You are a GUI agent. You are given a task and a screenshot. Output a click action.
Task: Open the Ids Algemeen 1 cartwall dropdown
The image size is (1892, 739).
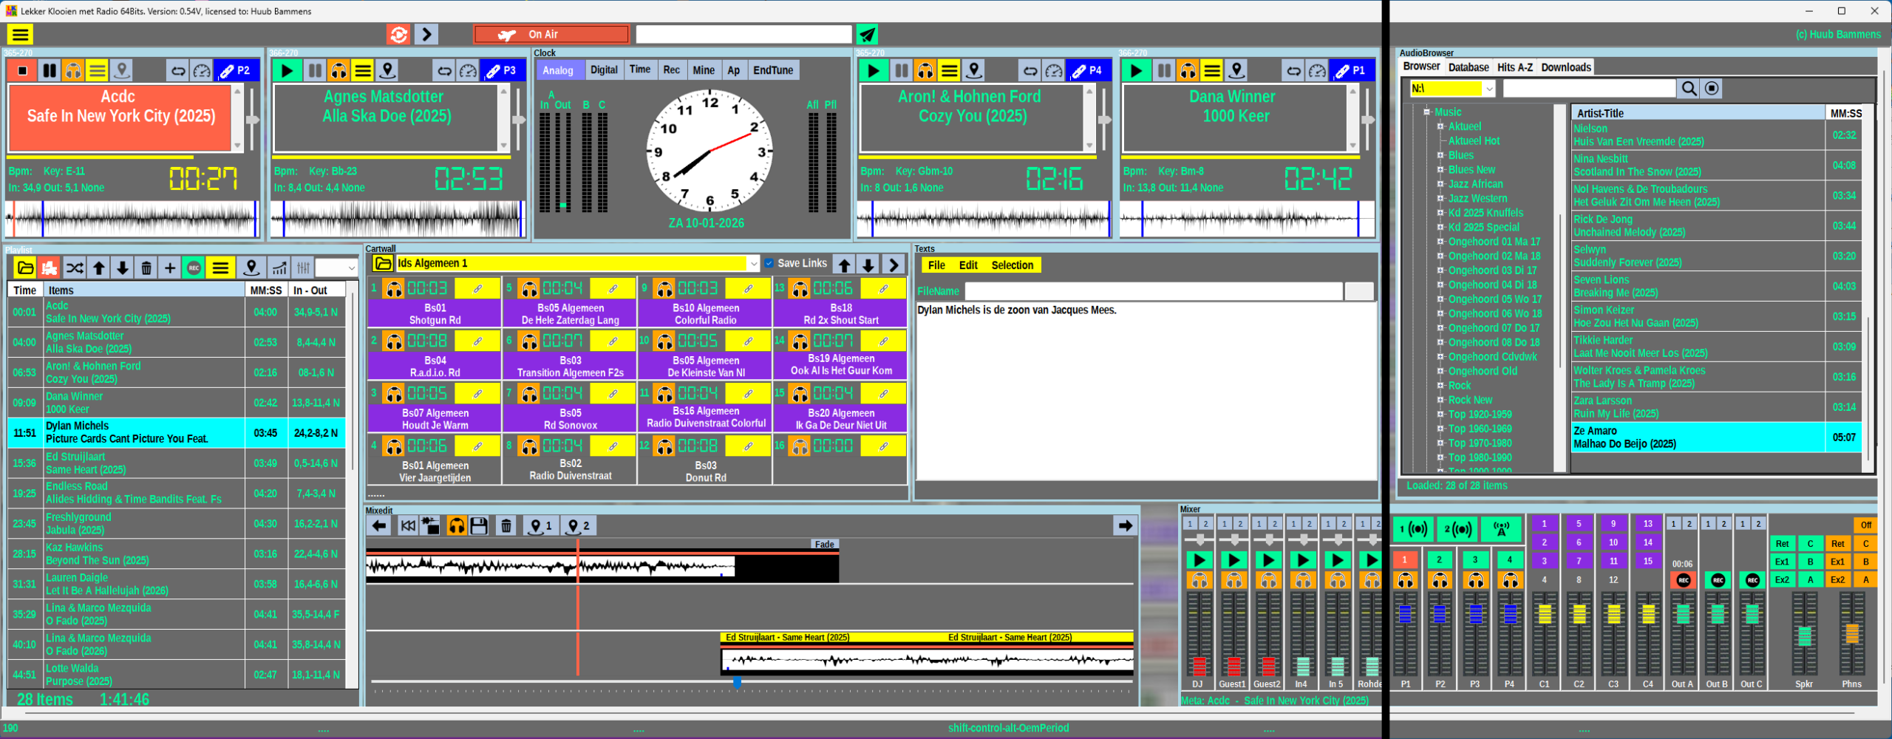(x=752, y=264)
